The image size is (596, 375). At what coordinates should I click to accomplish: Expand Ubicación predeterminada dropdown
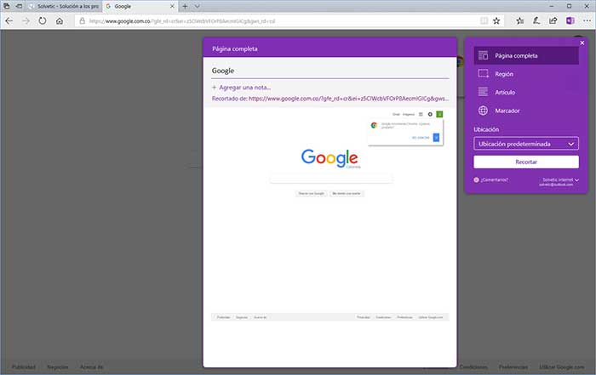(x=526, y=144)
